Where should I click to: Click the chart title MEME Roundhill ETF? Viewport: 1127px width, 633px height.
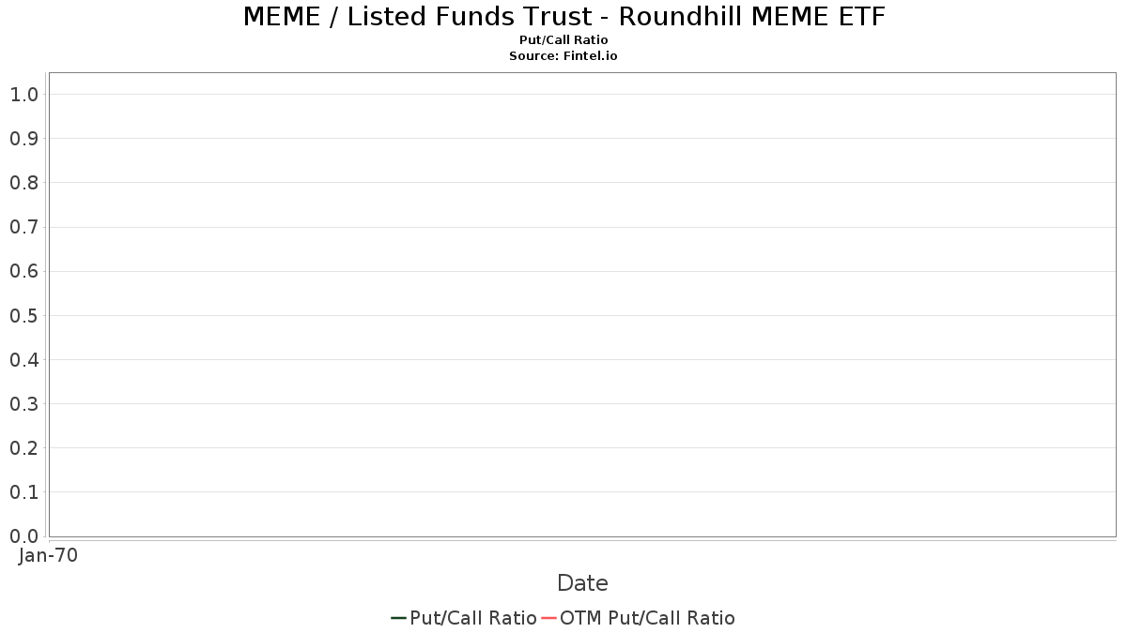pyautogui.click(x=563, y=16)
